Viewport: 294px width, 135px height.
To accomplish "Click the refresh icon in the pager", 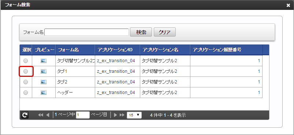I will (25, 115).
